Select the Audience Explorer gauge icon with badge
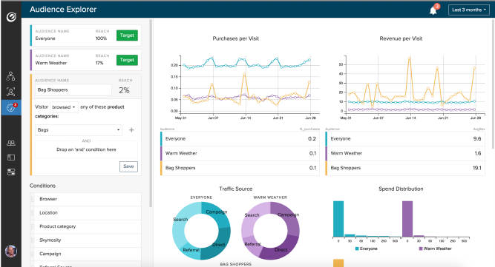The width and height of the screenshot is (495, 267). pyautogui.click(x=11, y=107)
